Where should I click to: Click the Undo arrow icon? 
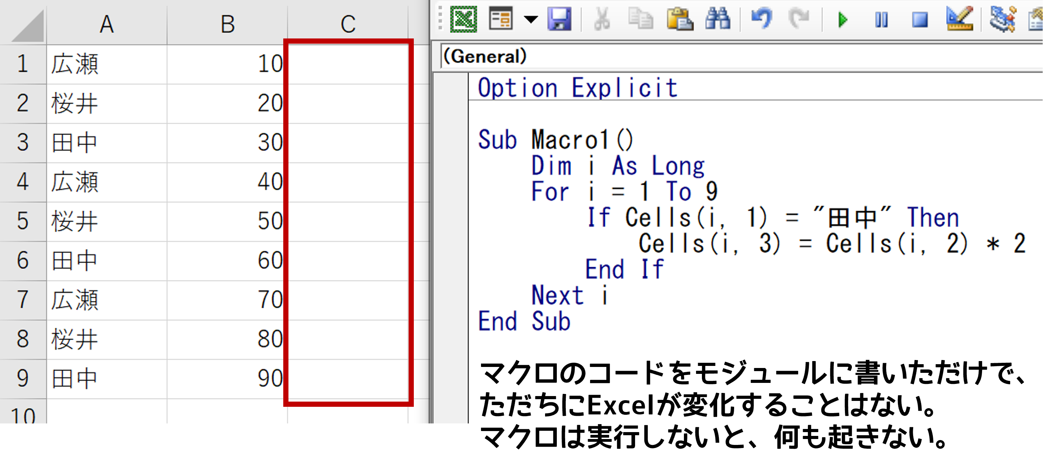coord(761,19)
